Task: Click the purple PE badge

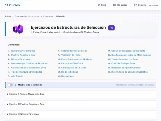Action: tap(112, 28)
